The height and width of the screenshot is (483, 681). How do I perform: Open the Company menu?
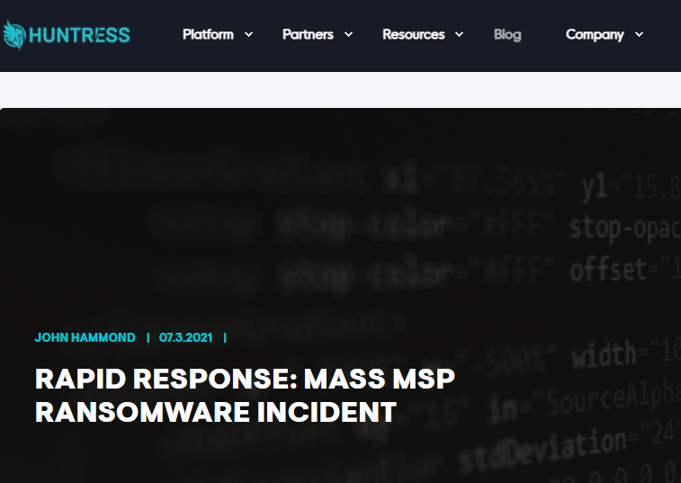click(595, 35)
